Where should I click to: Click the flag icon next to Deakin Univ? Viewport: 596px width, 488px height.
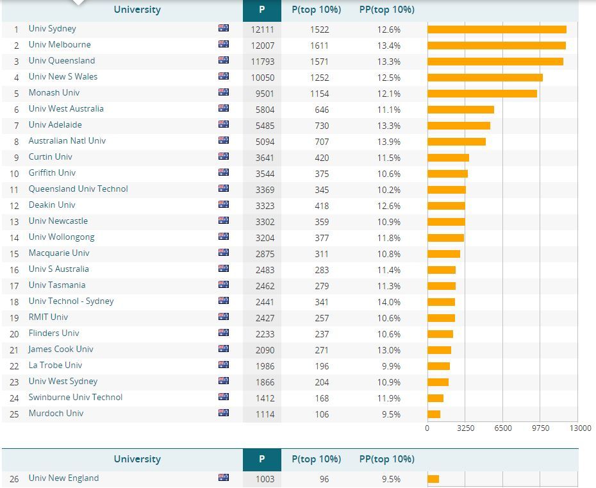[224, 204]
